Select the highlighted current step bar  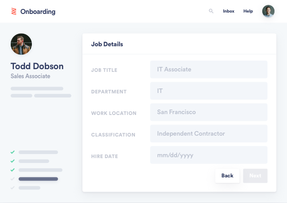tap(38, 179)
